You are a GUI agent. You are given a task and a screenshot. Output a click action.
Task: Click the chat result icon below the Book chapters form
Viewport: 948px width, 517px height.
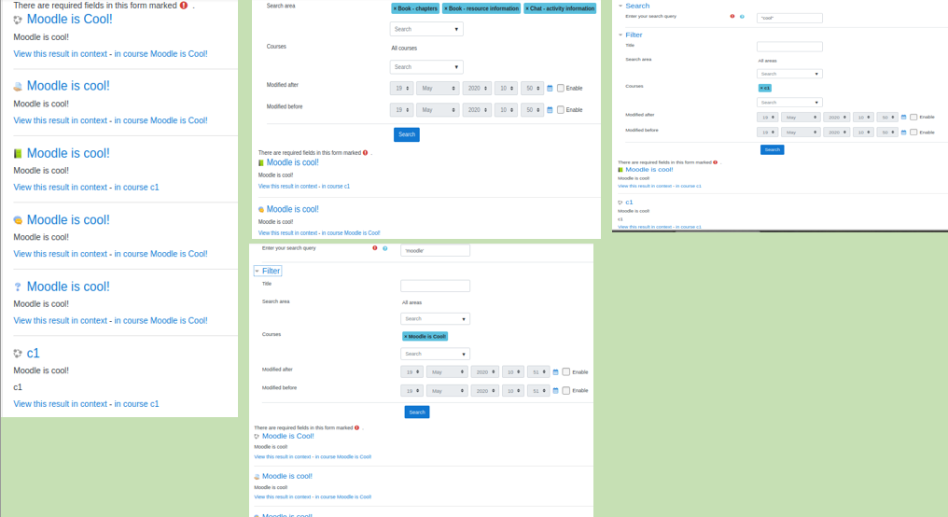coord(261,210)
